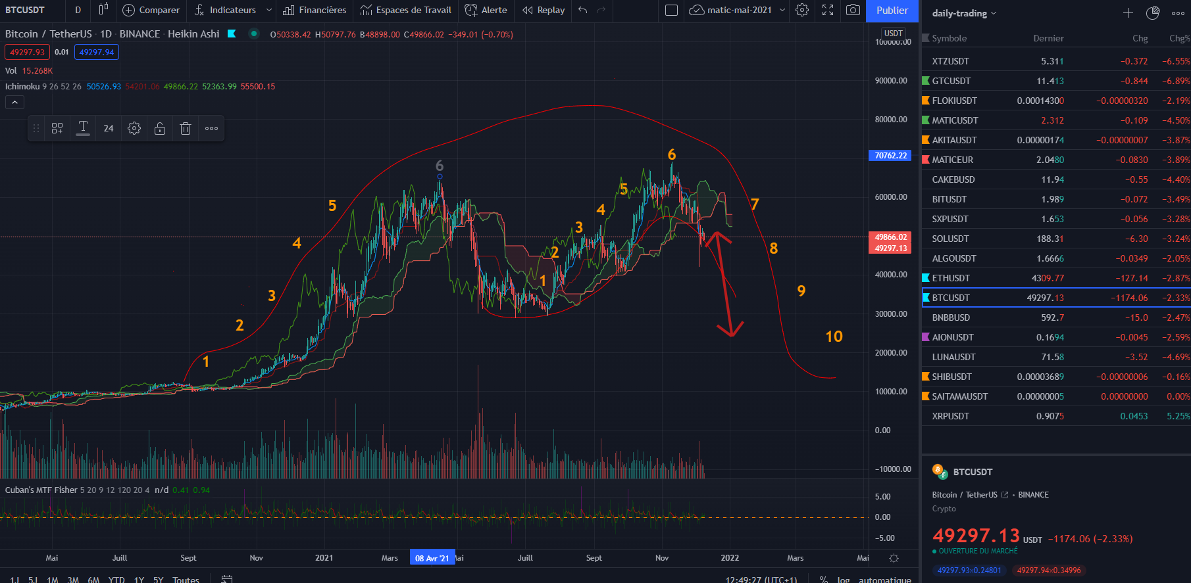The width and height of the screenshot is (1191, 583).
Task: Select LUNAUSDT row in watchlist
Action: (x=1056, y=357)
